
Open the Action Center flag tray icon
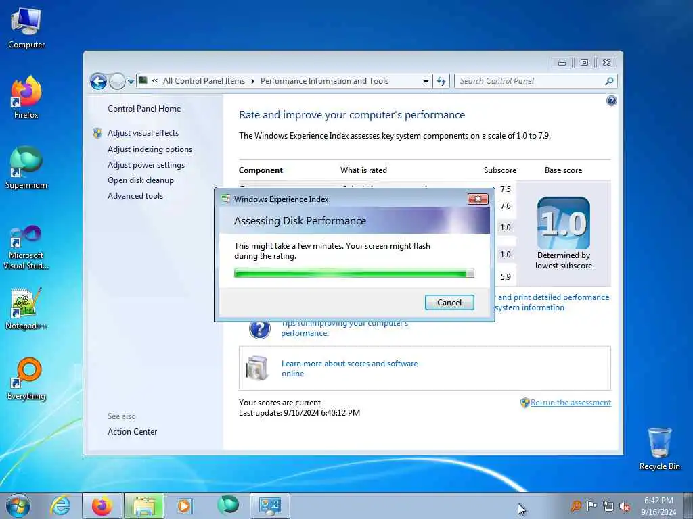pos(591,506)
